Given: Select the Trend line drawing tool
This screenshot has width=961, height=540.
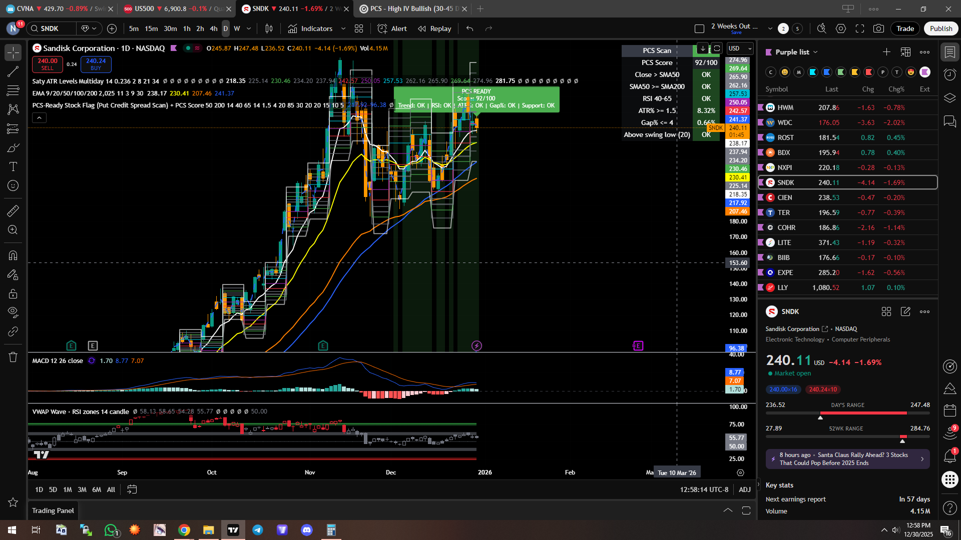Looking at the screenshot, I should (x=13, y=71).
